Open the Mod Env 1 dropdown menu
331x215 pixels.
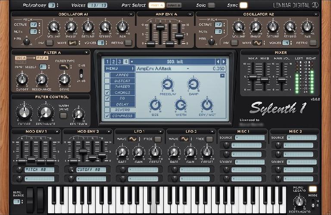[57, 131]
